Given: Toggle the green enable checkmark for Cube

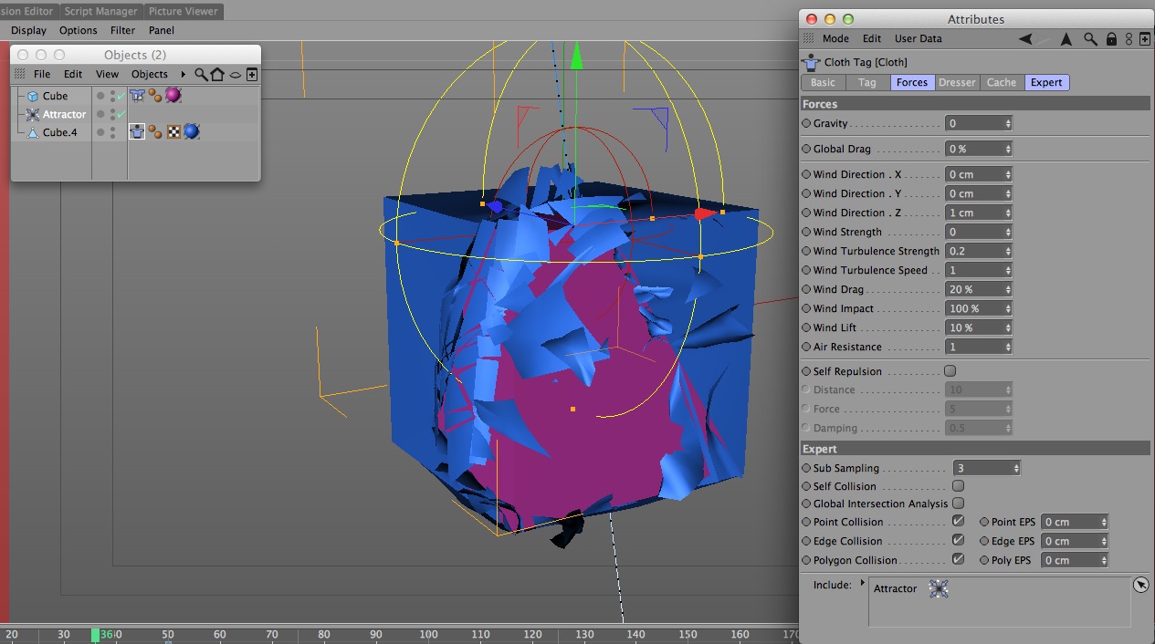Looking at the screenshot, I should 121,95.
